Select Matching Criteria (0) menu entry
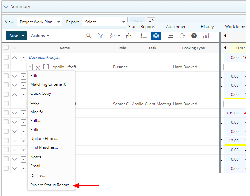This screenshot has height=196, width=250. [x=49, y=84]
